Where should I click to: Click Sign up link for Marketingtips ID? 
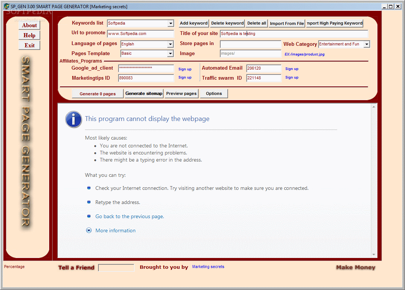pyautogui.click(x=185, y=77)
